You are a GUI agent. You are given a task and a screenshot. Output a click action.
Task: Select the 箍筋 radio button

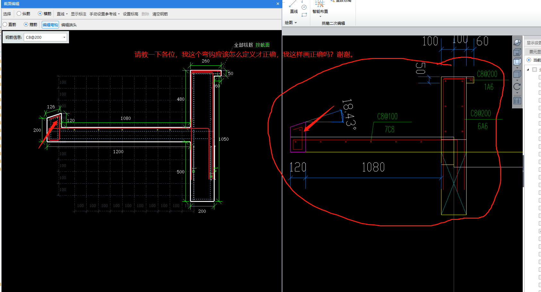(26, 24)
